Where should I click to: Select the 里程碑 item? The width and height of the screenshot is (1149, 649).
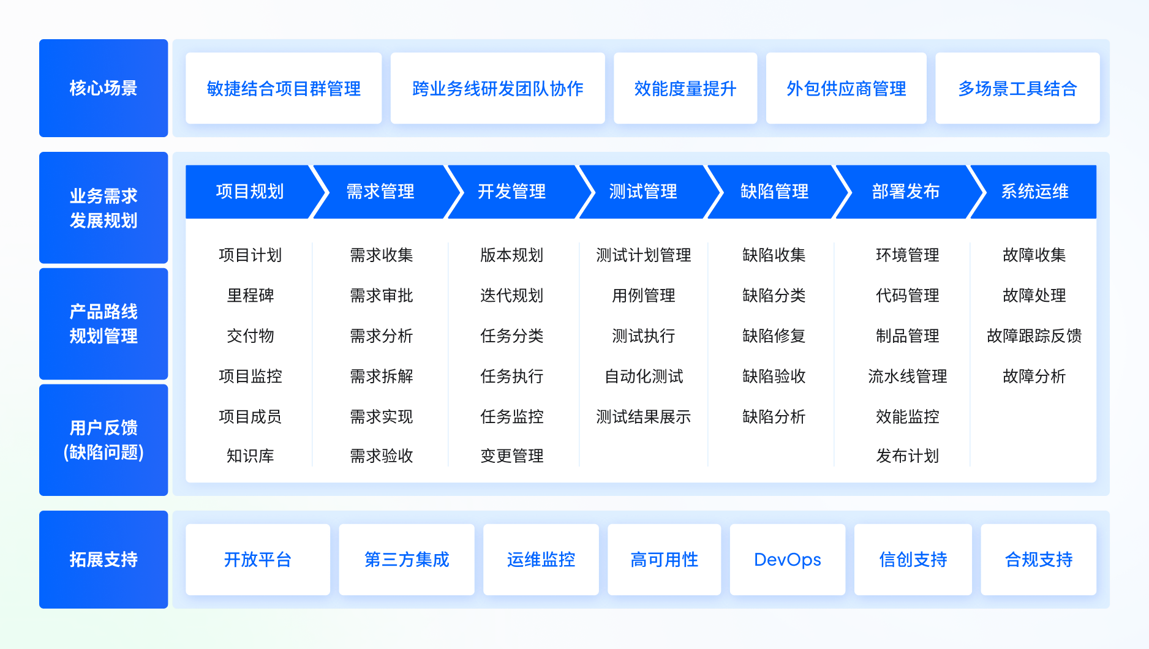pyautogui.click(x=250, y=295)
